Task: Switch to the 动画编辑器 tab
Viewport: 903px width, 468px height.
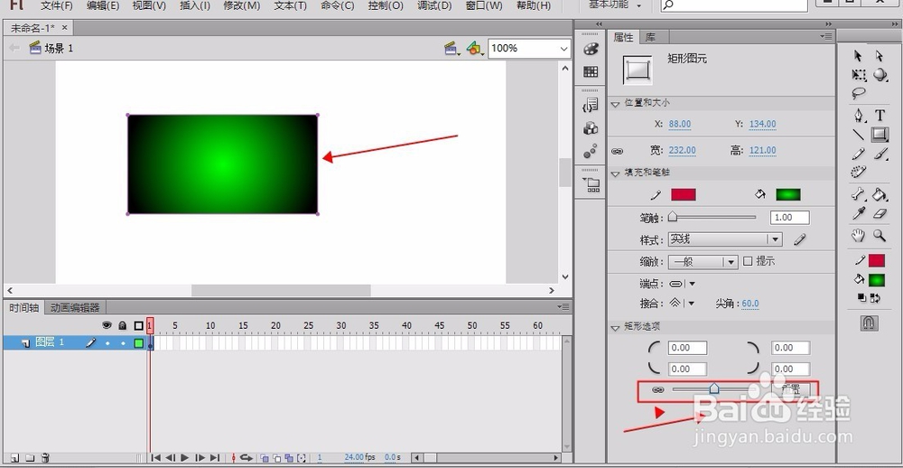Action: tap(75, 308)
